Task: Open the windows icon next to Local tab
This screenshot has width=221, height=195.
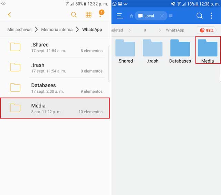Action: (x=171, y=16)
